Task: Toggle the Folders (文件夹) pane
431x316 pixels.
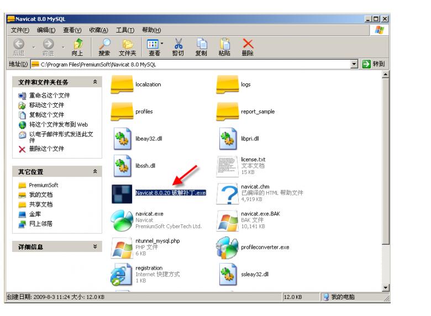Action: [128, 48]
